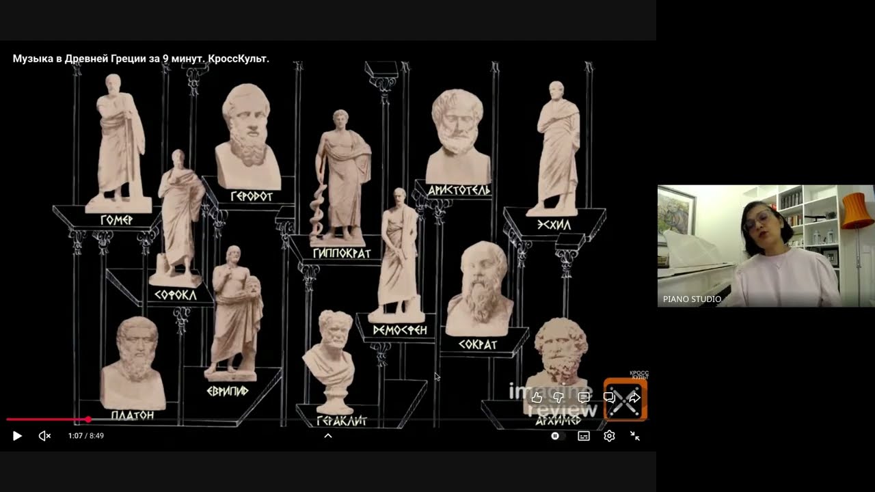Click the ГЕРОДОТ label
Image resolution: width=875 pixels, height=492 pixels.
coord(252,196)
